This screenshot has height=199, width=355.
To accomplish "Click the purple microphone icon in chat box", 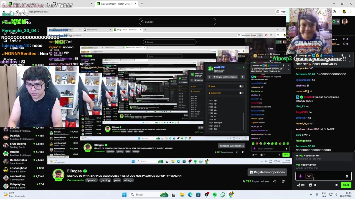I will [300, 176].
